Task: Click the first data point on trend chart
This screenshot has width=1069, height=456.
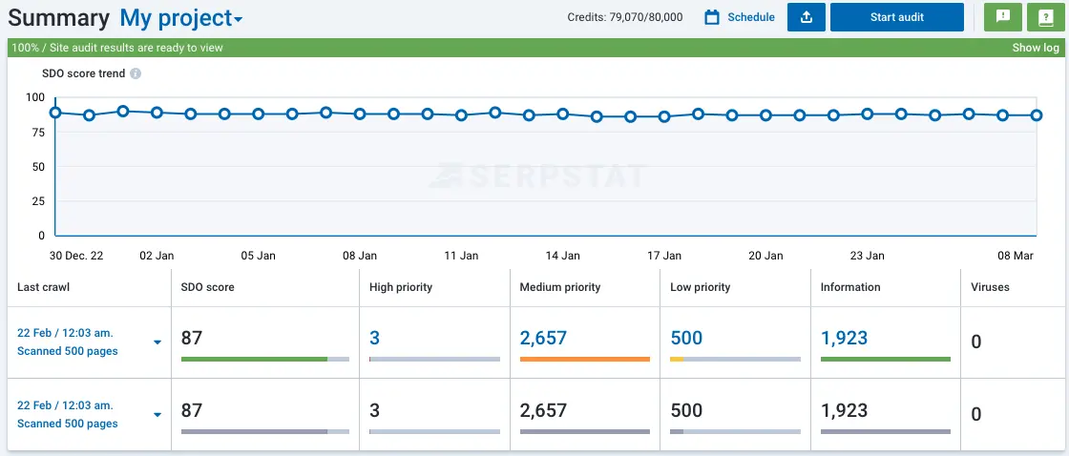Action: point(55,113)
